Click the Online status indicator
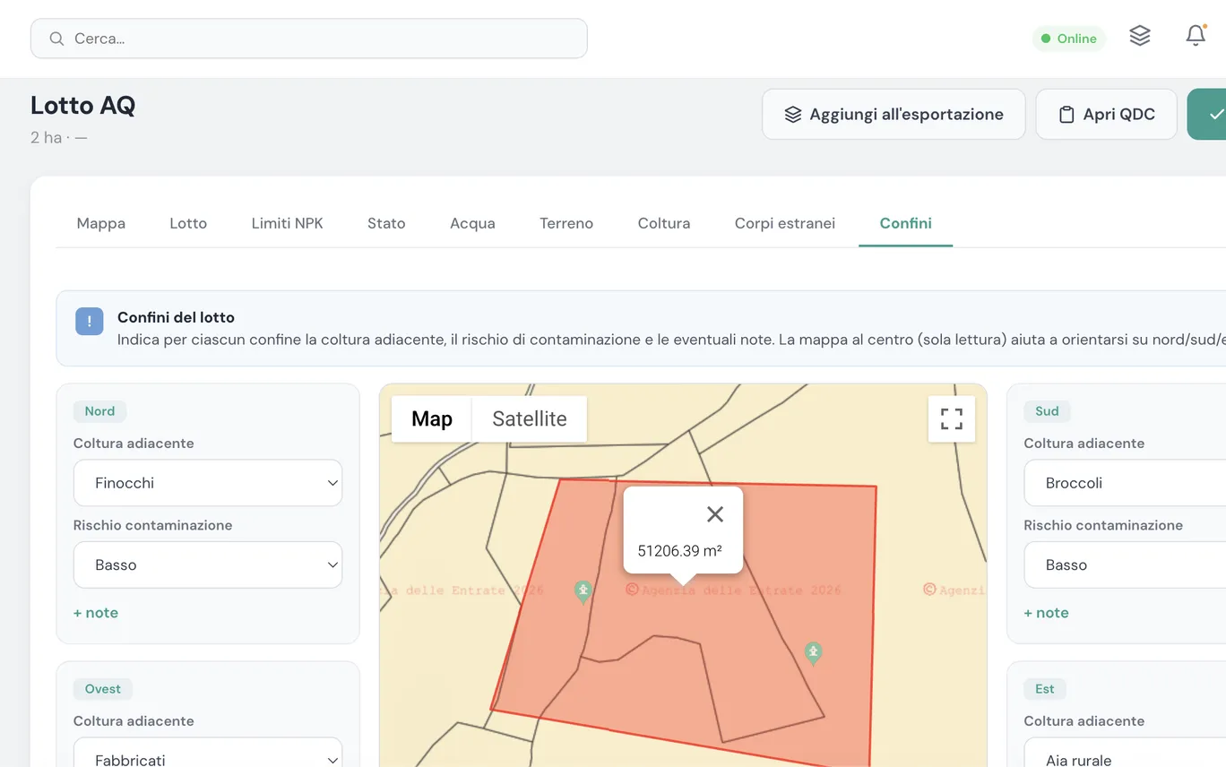Viewport: 1226px width, 767px height. coord(1069,39)
